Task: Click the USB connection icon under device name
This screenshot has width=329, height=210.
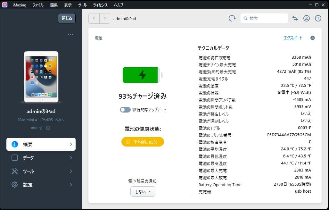Action: click(x=41, y=128)
